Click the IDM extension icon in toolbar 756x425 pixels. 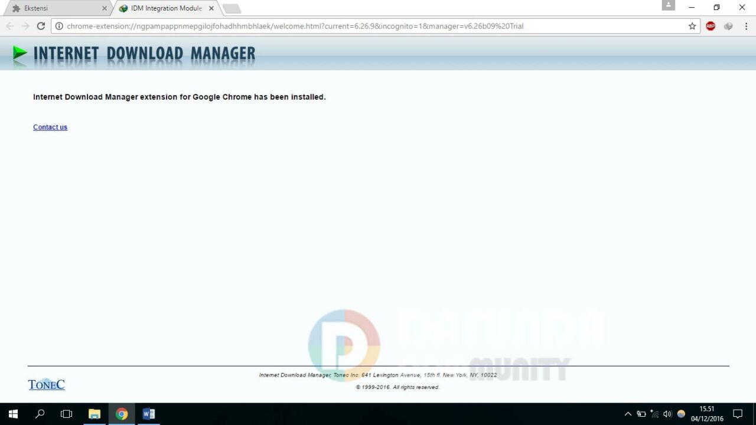[728, 26]
